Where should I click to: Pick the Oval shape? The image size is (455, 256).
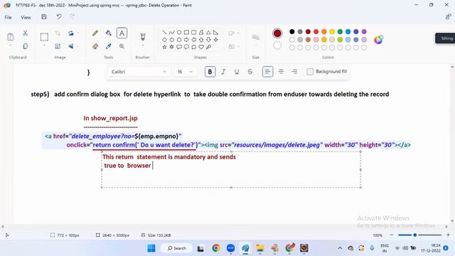(179, 32)
